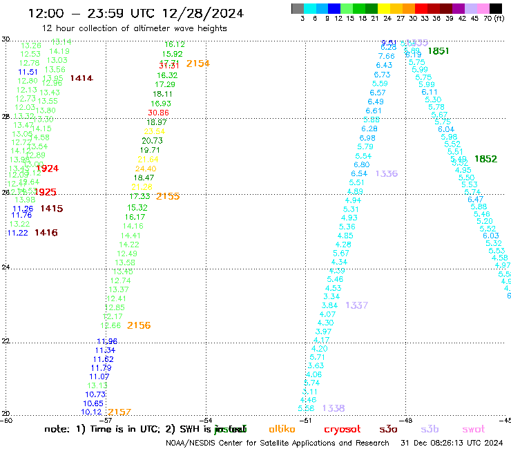Click the orange altika time stamp 2154
Viewport: 511px width, 449px height.
click(x=197, y=64)
